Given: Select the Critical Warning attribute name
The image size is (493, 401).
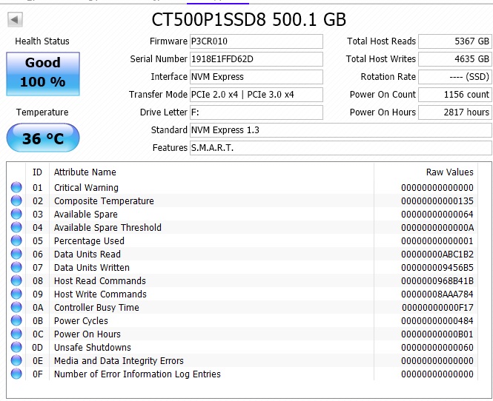Looking at the screenshot, I should [86, 188].
